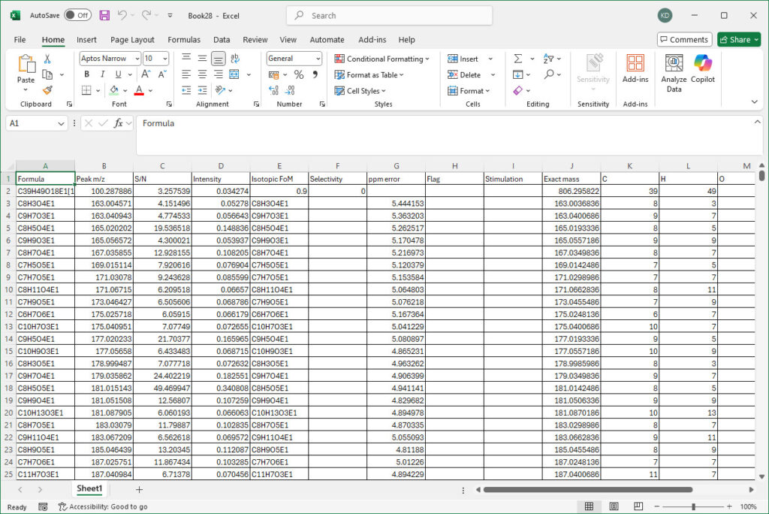
Task: Click the Cut scissors icon
Action: tap(47, 59)
